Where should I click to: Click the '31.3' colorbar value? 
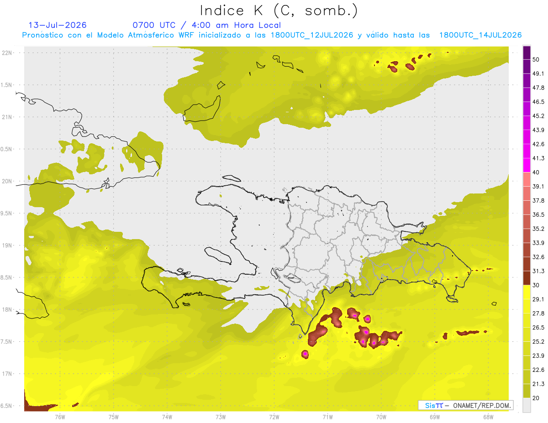click(538, 271)
